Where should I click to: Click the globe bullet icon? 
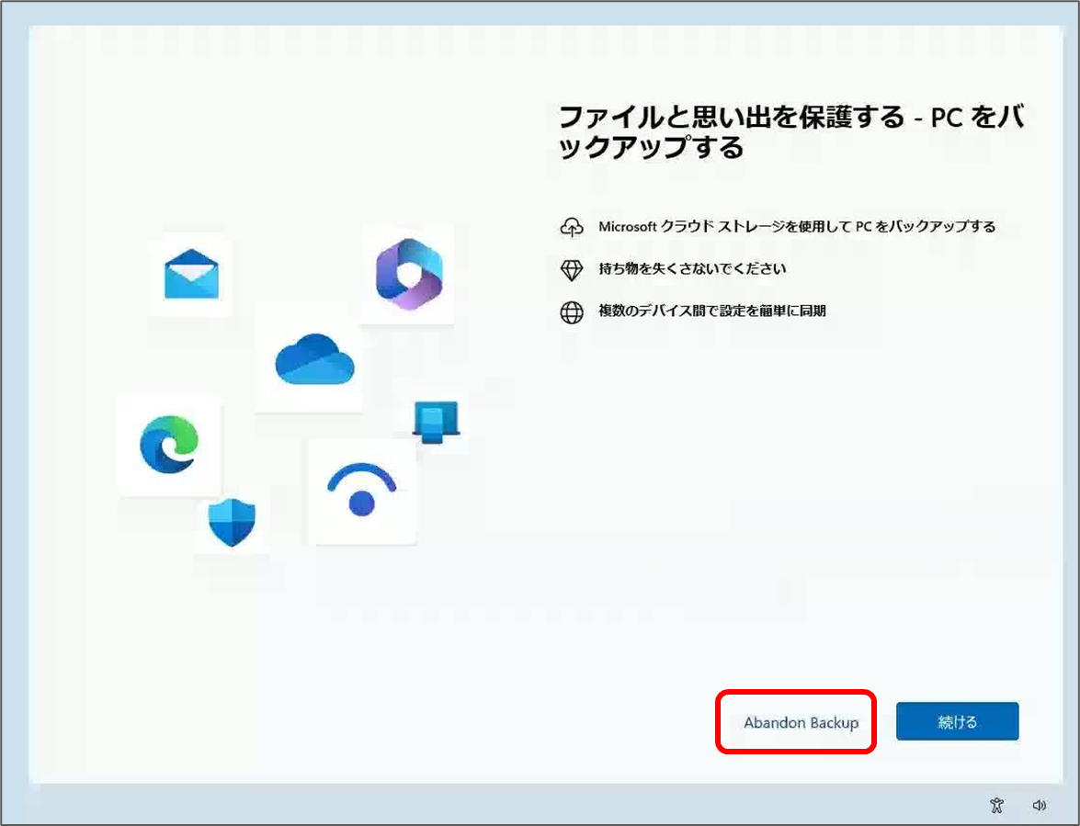pyautogui.click(x=571, y=311)
